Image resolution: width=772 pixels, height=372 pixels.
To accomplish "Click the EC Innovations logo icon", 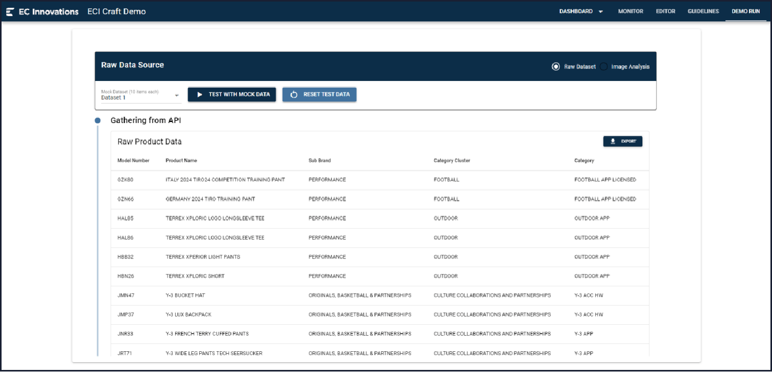I will [x=10, y=11].
